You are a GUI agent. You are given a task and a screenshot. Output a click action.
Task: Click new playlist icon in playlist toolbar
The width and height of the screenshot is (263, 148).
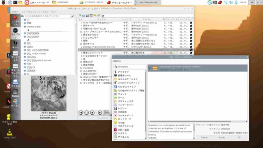tap(80, 16)
